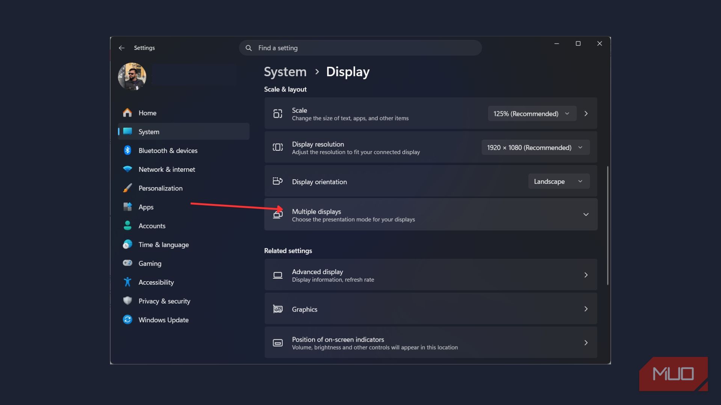Click the Apps icon in sidebar
The image size is (721, 405).
127,207
